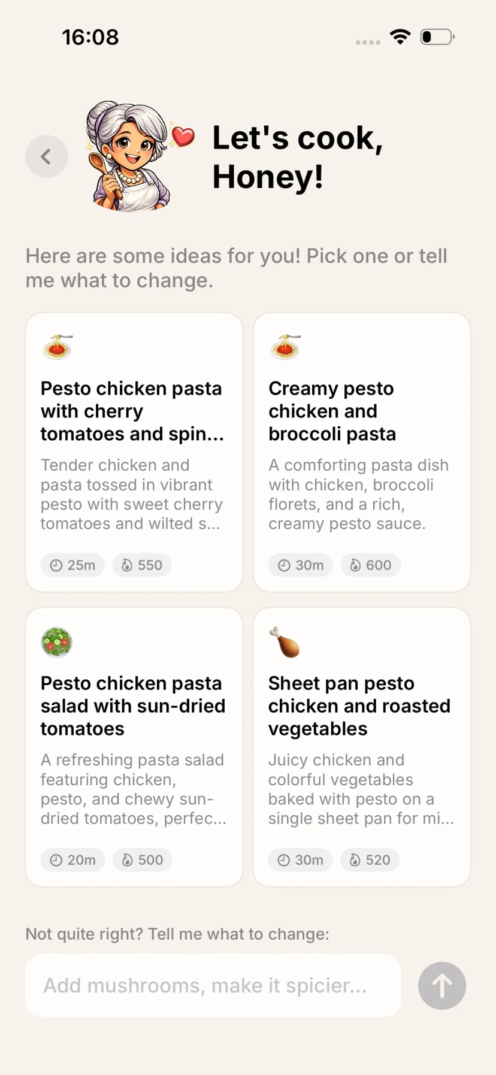Image resolution: width=496 pixels, height=1075 pixels.
Task: Tap the 550 calories chip
Action: tap(142, 565)
